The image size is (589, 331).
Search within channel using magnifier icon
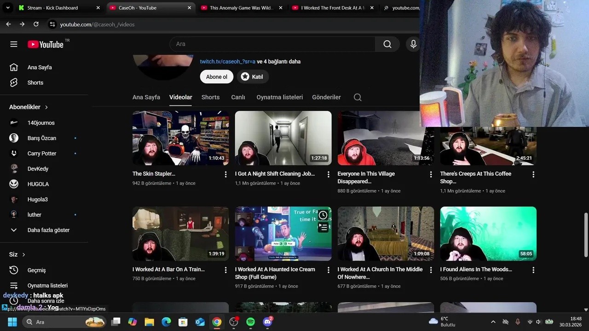(358, 97)
